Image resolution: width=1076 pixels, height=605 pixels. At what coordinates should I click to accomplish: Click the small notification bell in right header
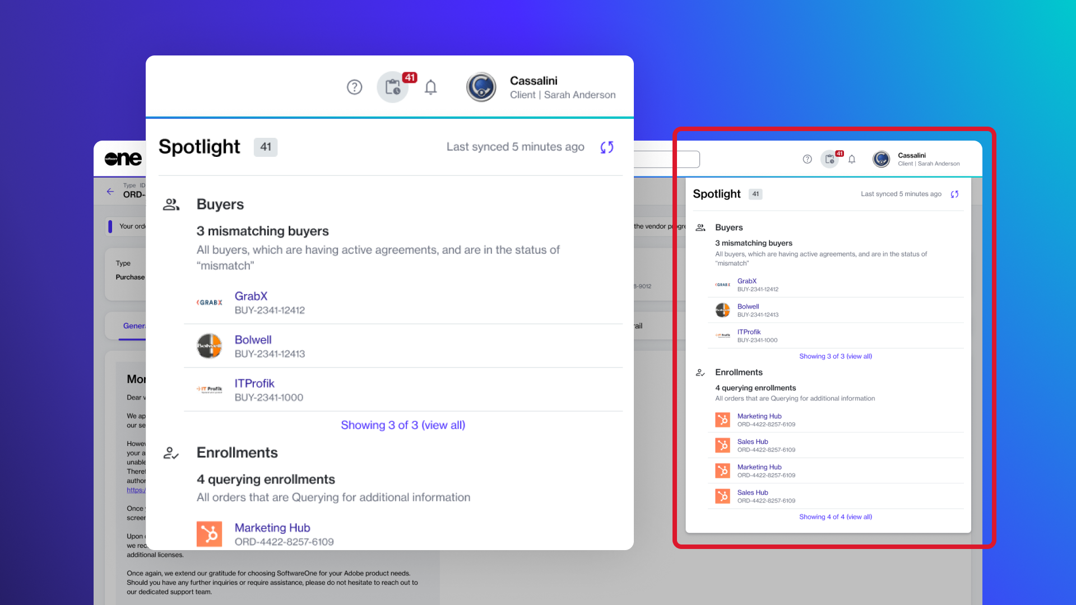[x=852, y=160]
